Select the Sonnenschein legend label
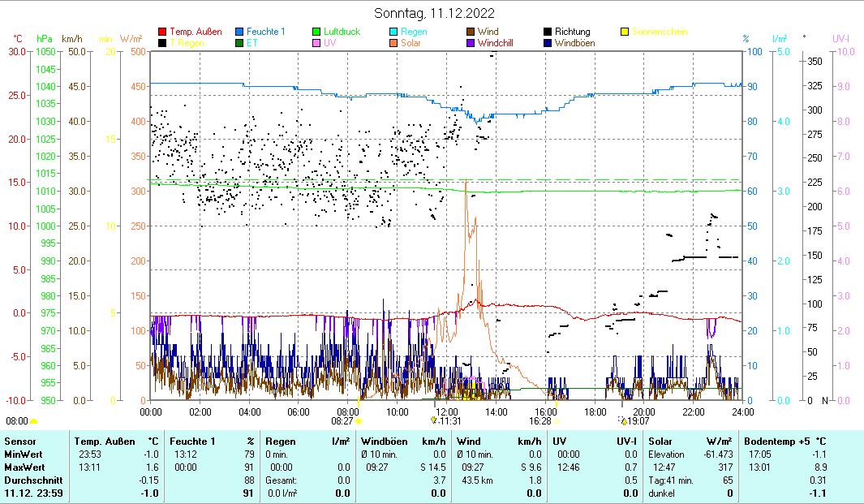The image size is (864, 504). (x=660, y=32)
